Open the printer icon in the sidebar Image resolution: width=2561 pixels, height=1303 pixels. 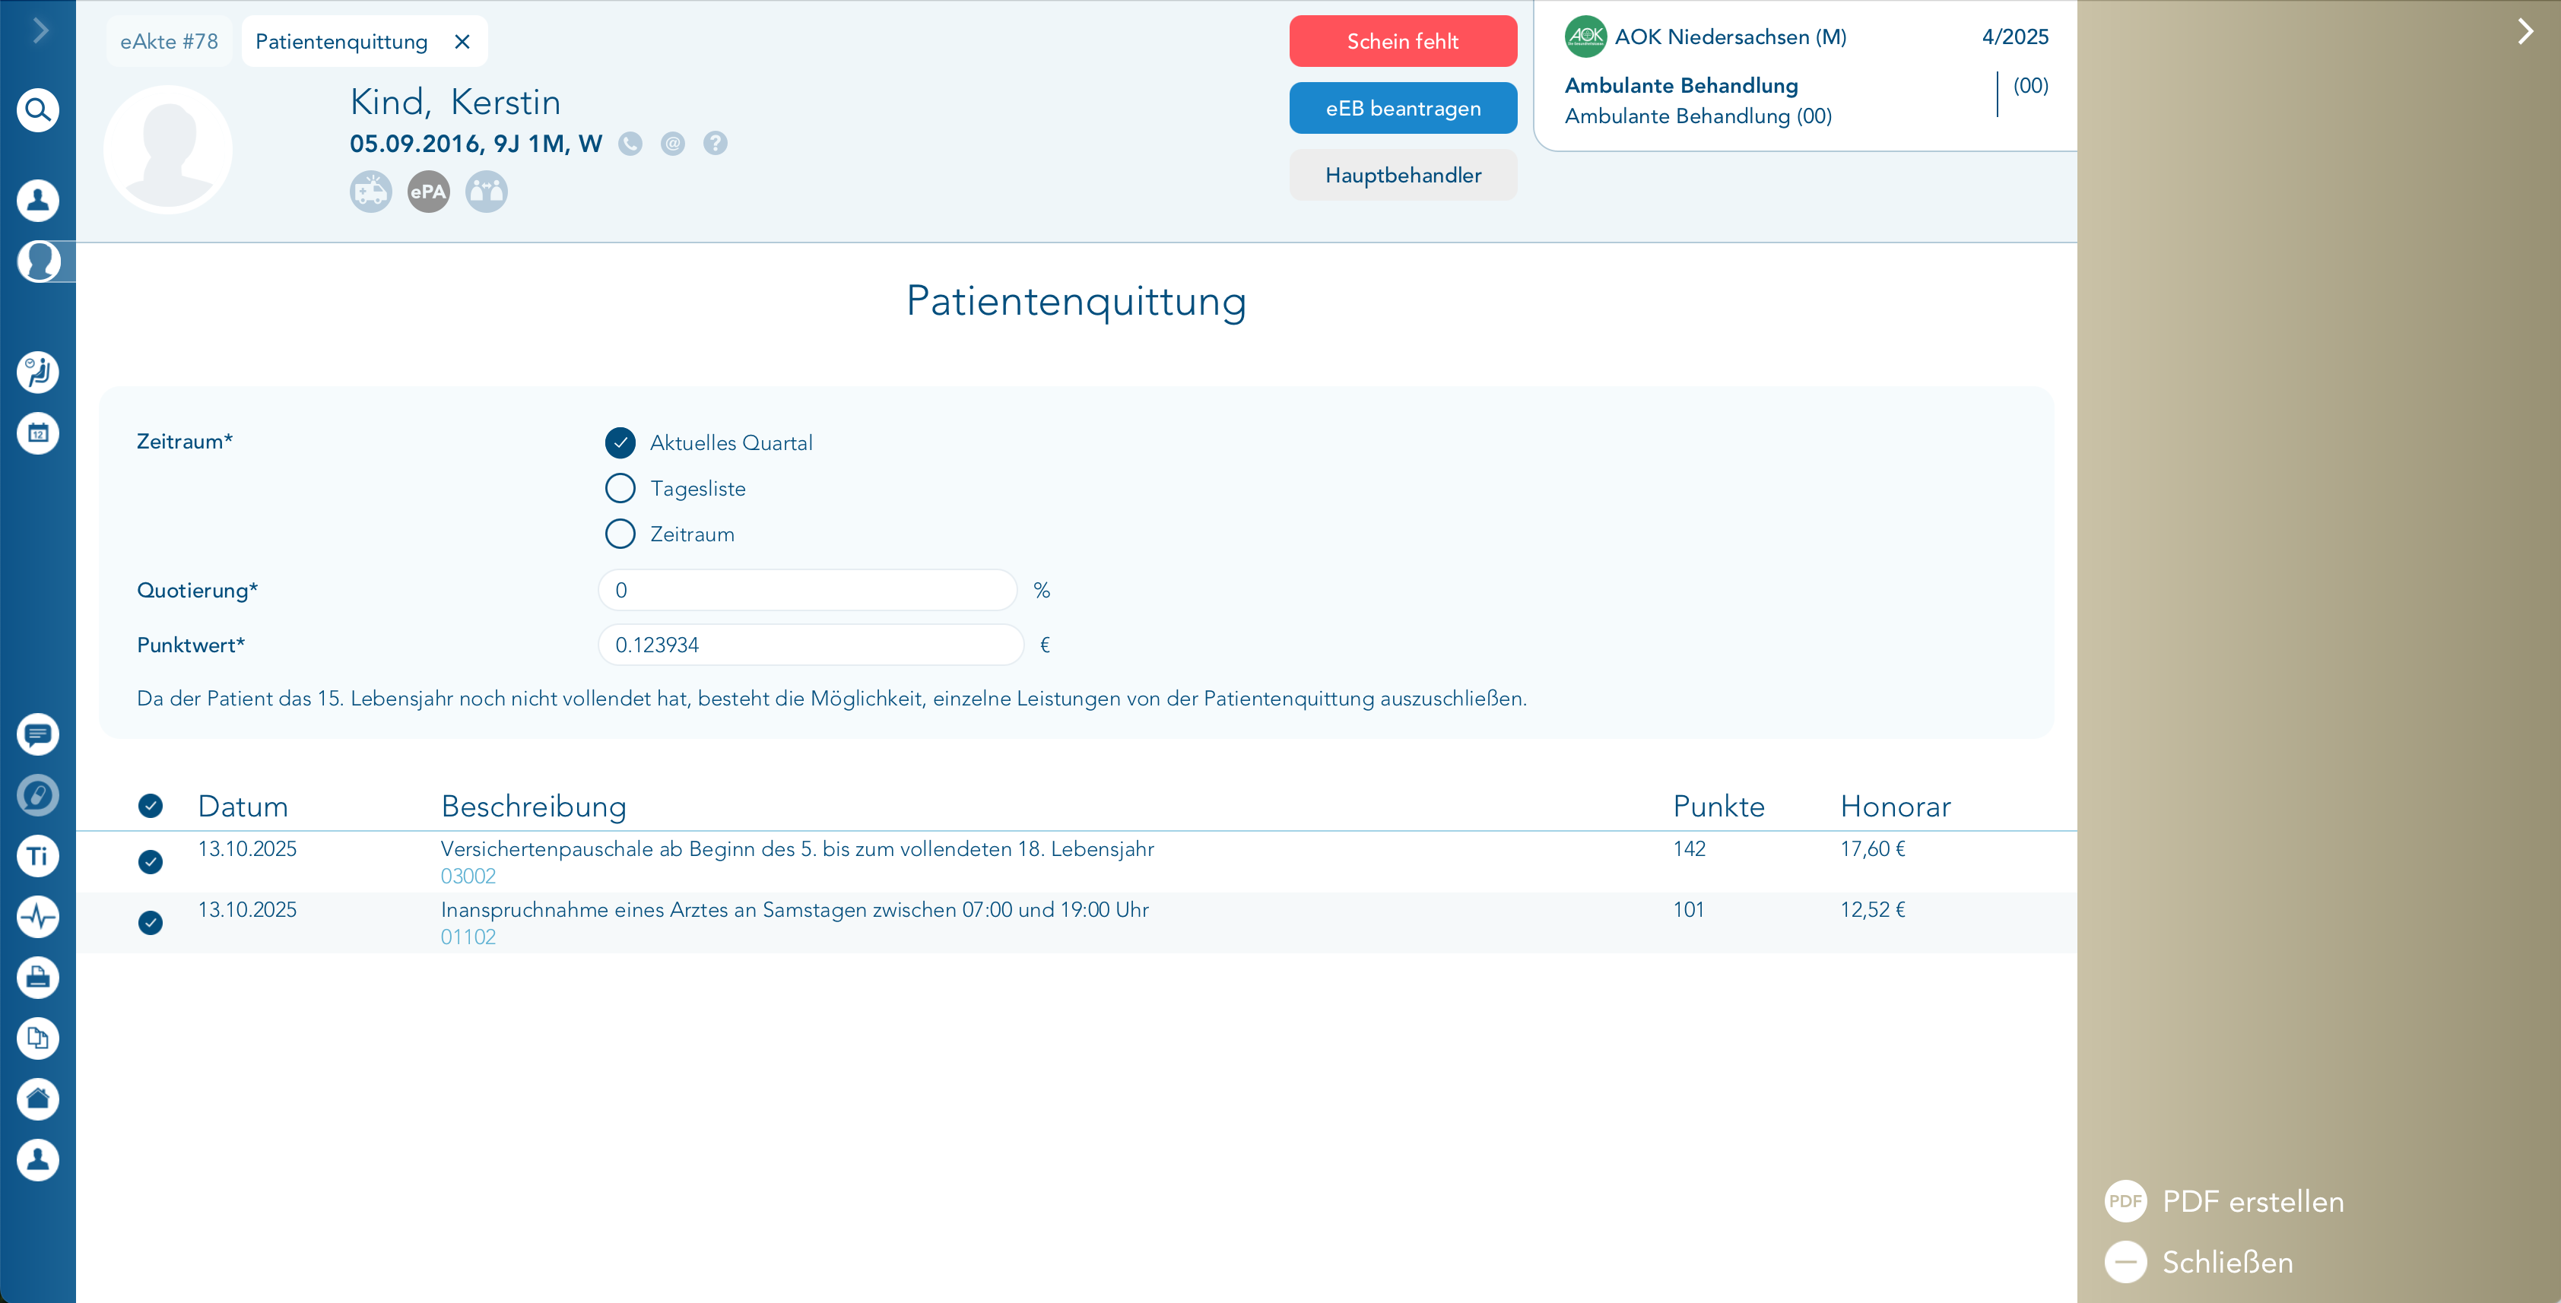pyautogui.click(x=38, y=978)
